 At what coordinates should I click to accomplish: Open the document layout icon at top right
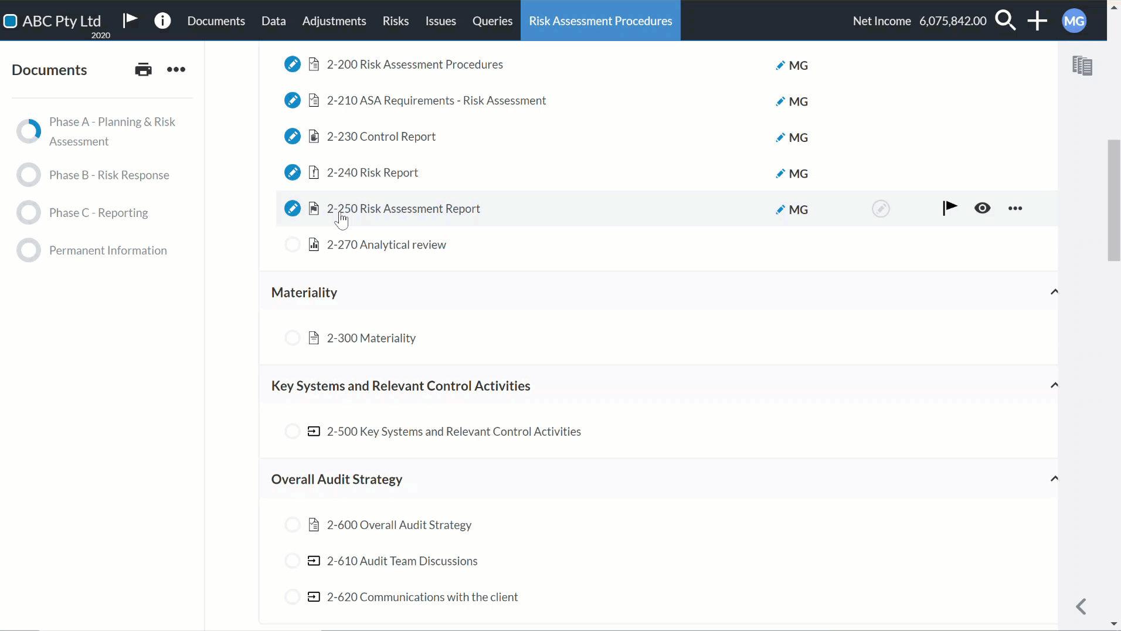click(1082, 66)
